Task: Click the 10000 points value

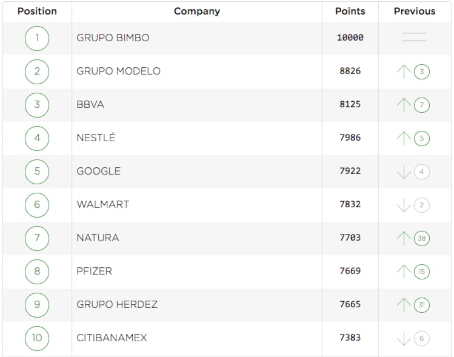Action: [350, 38]
